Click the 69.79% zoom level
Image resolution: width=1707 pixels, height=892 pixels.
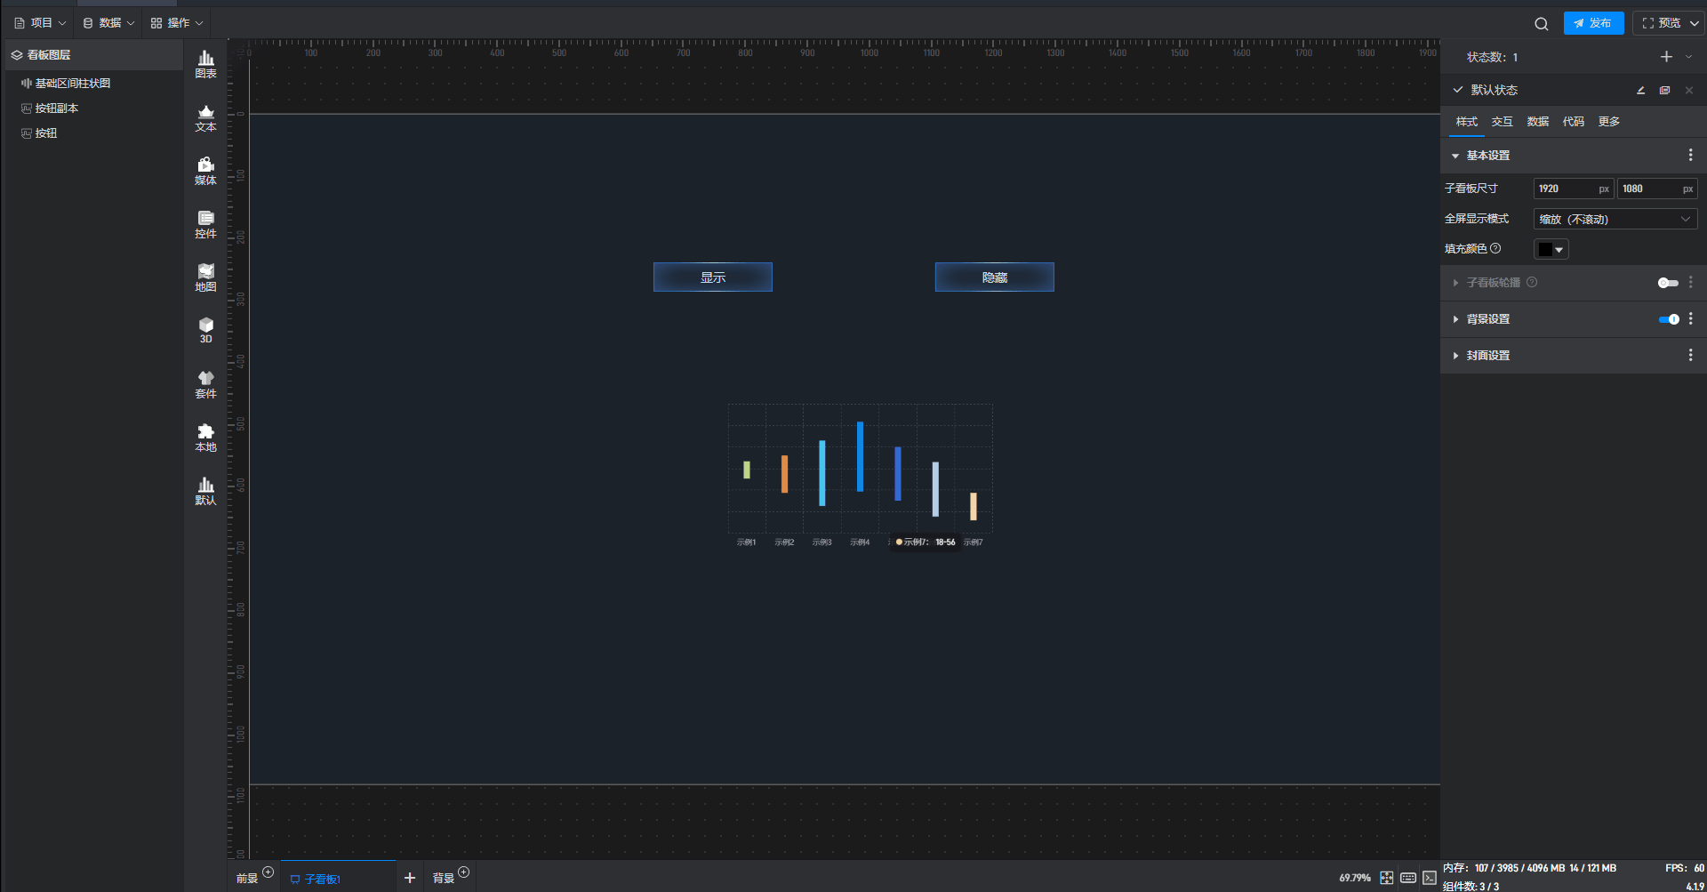coord(1355,878)
